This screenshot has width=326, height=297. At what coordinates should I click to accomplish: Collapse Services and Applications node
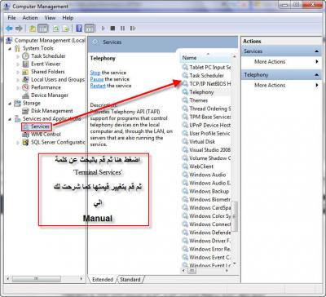(10, 119)
